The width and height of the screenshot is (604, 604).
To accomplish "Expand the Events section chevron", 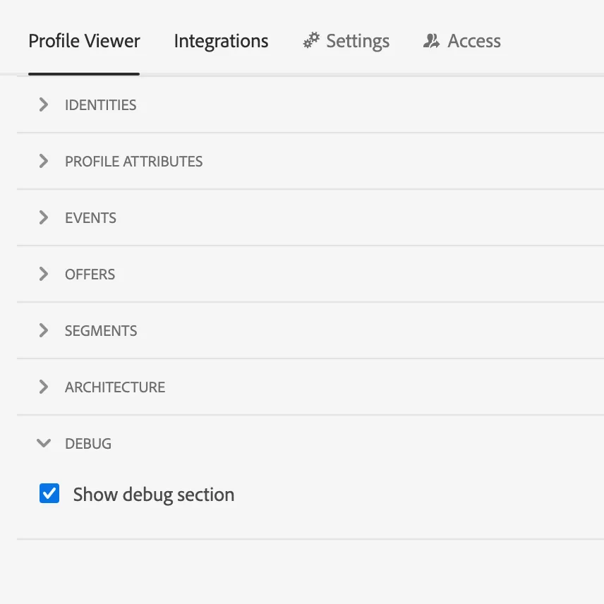I will (x=44, y=217).
